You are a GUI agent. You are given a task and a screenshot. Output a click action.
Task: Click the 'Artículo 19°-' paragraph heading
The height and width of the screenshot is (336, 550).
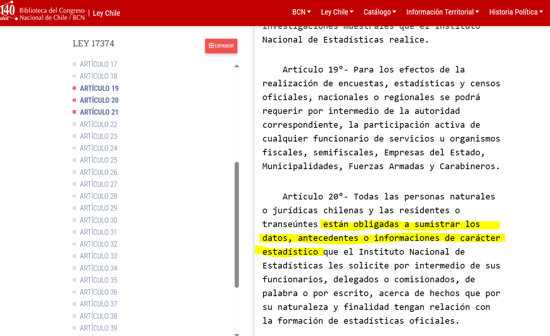[x=315, y=70]
